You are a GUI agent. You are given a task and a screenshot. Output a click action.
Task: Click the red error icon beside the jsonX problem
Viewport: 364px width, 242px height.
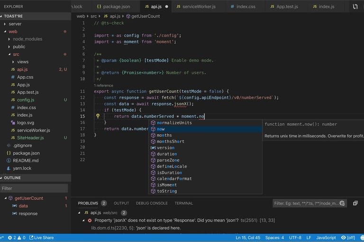(90, 220)
